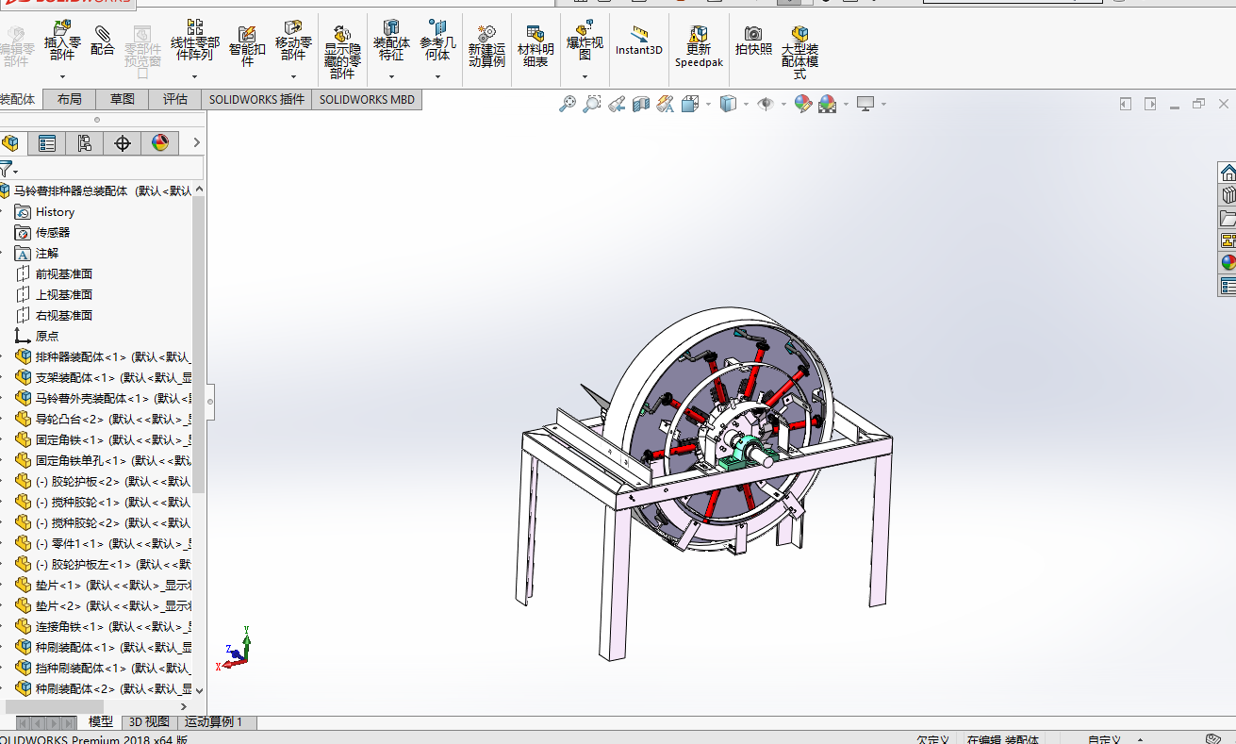Click the View Settings monitor icon
1236x744 pixels.
click(x=865, y=104)
